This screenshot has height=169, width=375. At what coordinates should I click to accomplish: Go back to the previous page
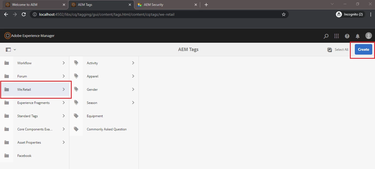(6, 14)
